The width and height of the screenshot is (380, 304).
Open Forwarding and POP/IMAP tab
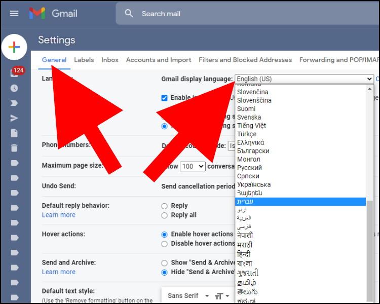[x=339, y=60]
